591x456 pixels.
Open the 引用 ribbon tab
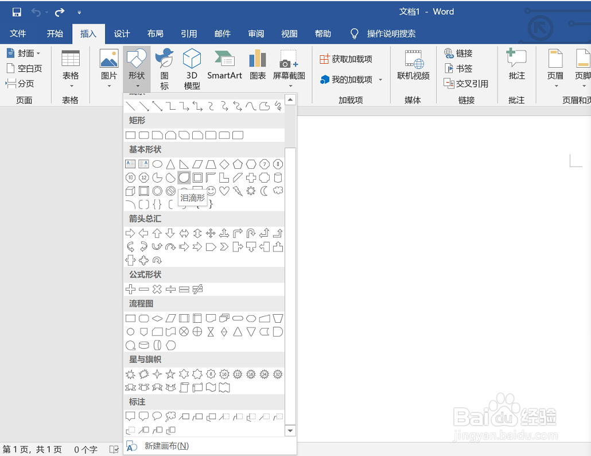click(x=189, y=33)
